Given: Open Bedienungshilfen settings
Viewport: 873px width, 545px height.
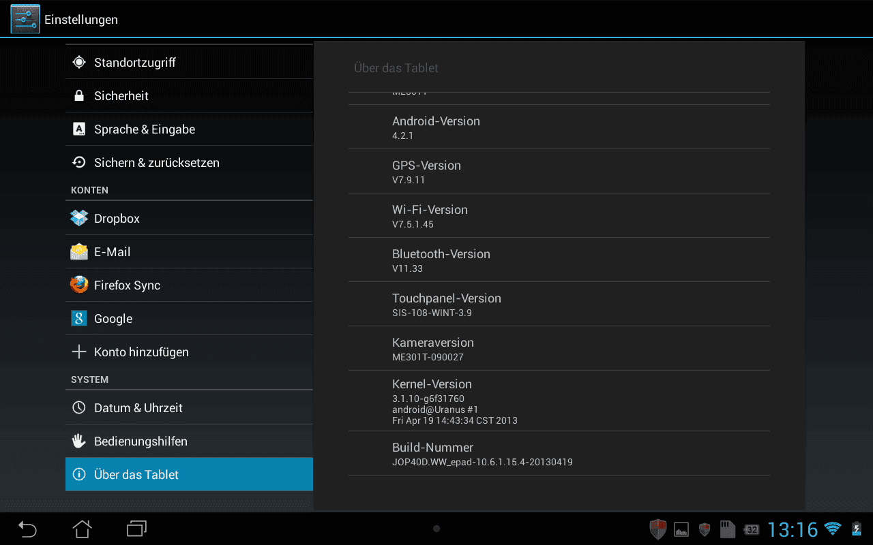Looking at the screenshot, I should (189, 441).
